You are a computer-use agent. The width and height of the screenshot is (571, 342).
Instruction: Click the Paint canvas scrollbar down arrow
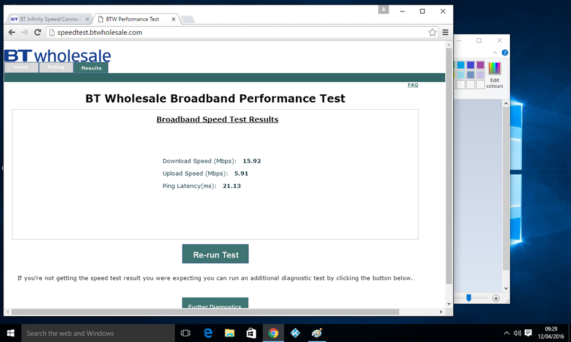pos(506,288)
